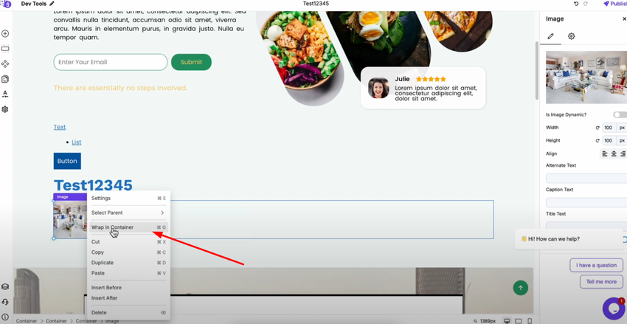
Task: Open the typography icon in left sidebar
Action: coord(5,94)
